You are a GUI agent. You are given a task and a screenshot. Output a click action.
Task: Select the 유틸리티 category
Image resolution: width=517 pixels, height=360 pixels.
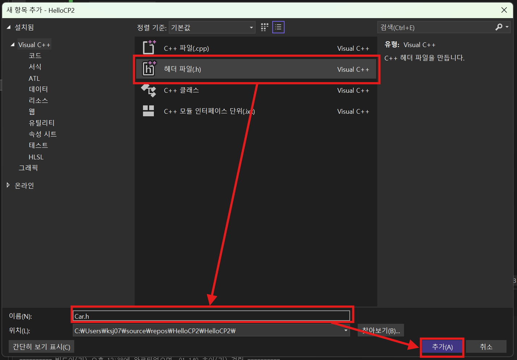point(42,123)
